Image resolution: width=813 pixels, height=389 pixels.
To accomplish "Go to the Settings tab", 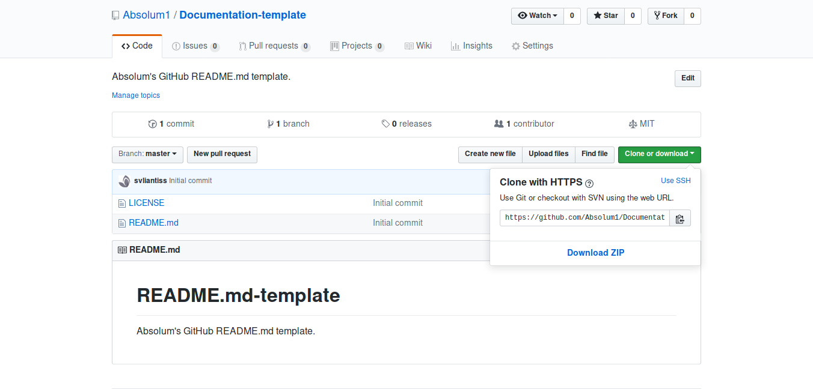I will tap(532, 46).
